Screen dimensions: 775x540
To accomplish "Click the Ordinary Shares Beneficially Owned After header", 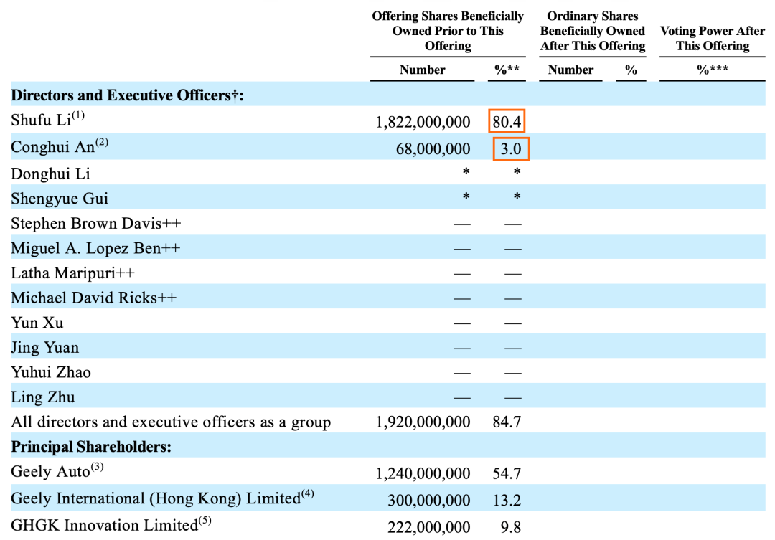I will 592,31.
